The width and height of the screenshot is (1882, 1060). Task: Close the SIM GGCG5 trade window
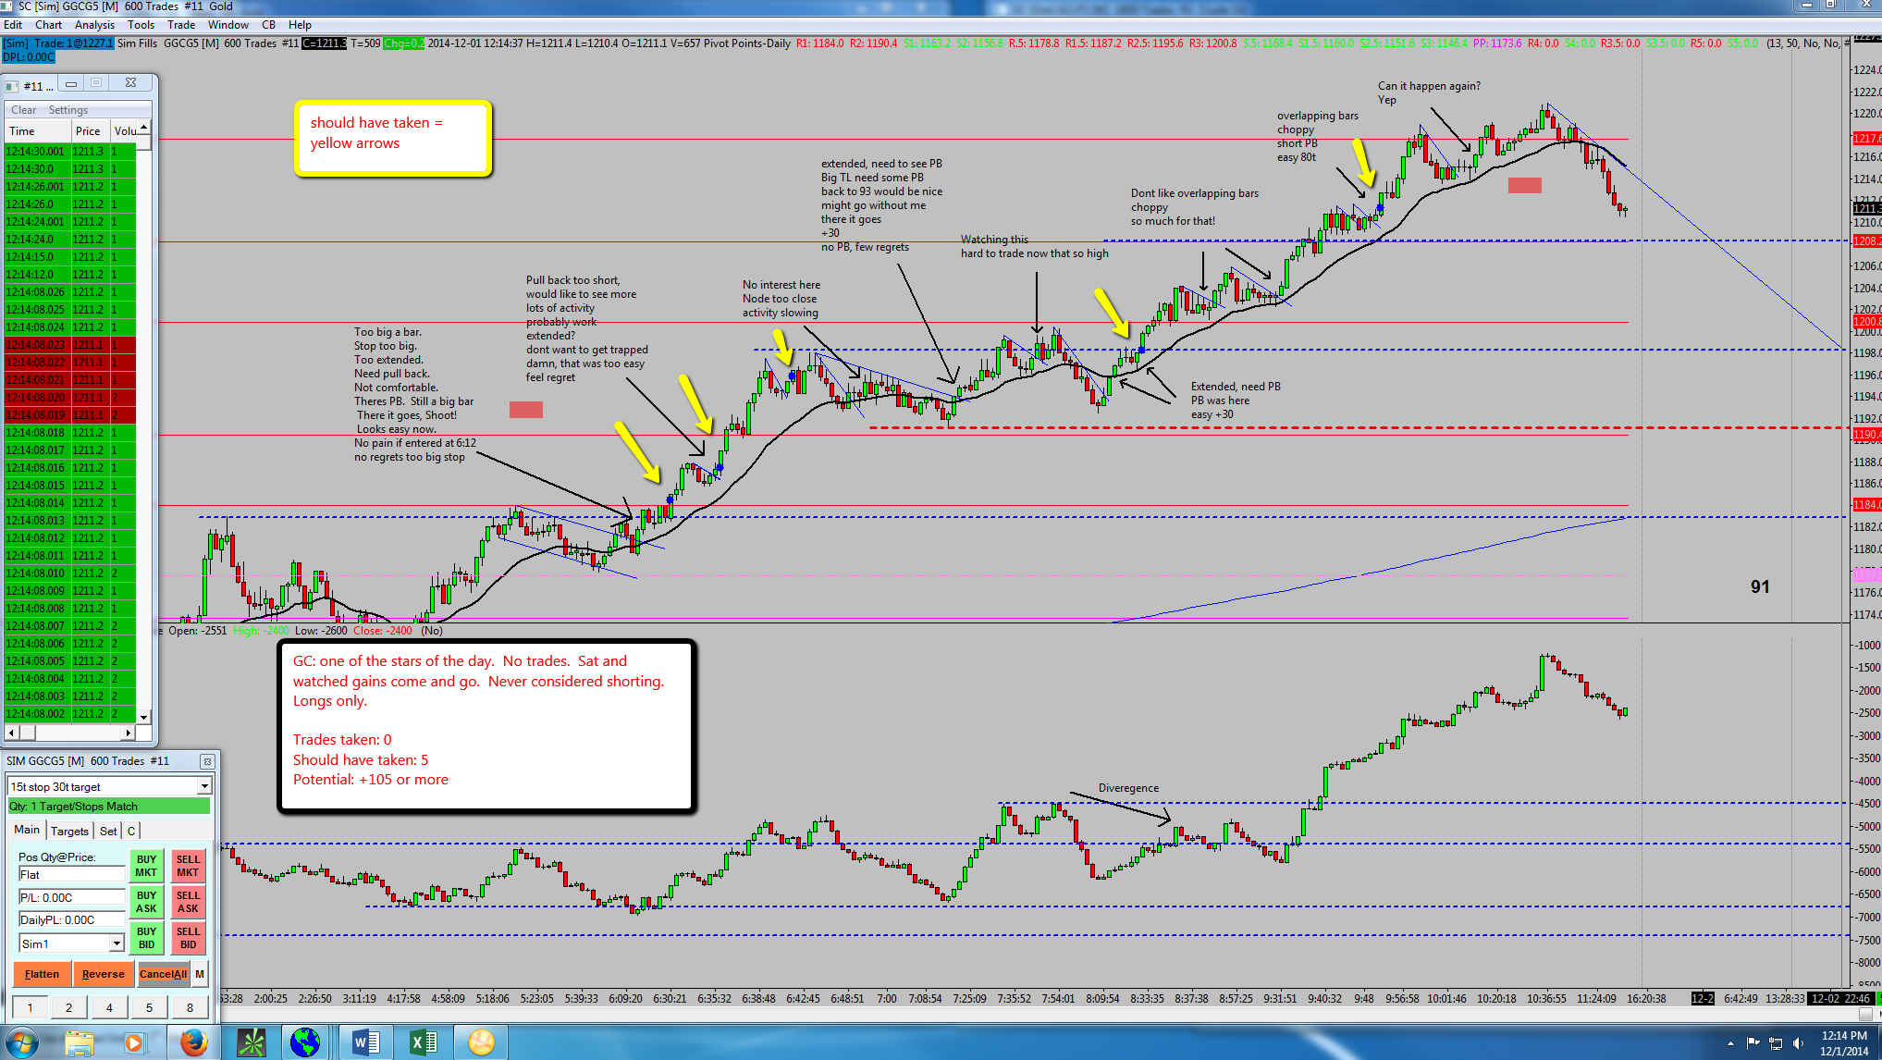tap(207, 761)
